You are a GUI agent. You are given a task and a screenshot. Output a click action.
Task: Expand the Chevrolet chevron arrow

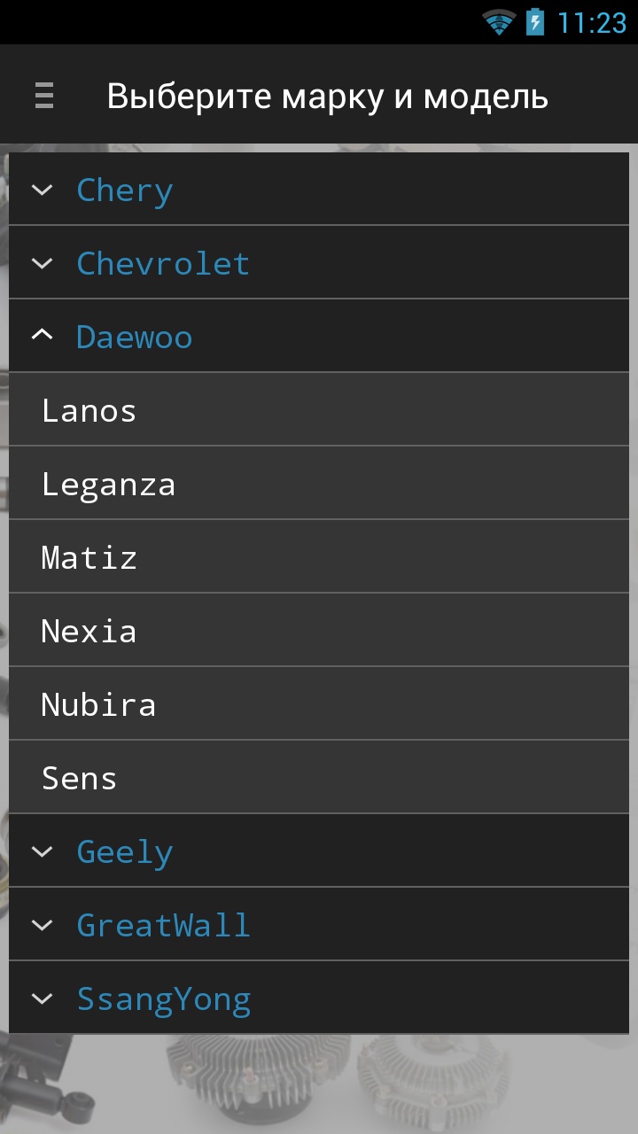pyautogui.click(x=42, y=263)
